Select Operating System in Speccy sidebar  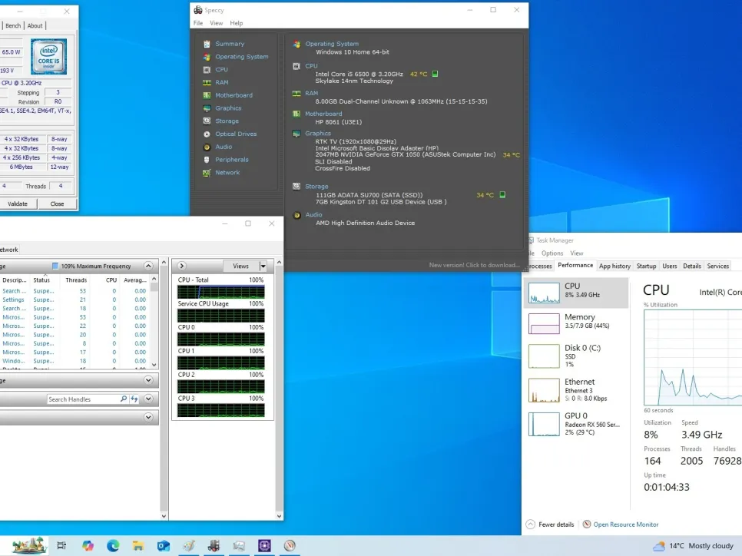coord(241,56)
